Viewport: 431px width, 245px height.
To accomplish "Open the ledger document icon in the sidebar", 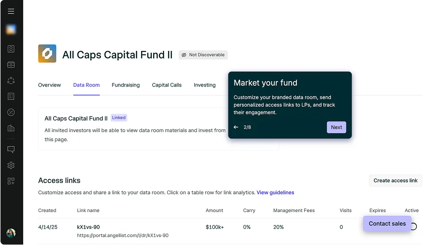I will [11, 96].
